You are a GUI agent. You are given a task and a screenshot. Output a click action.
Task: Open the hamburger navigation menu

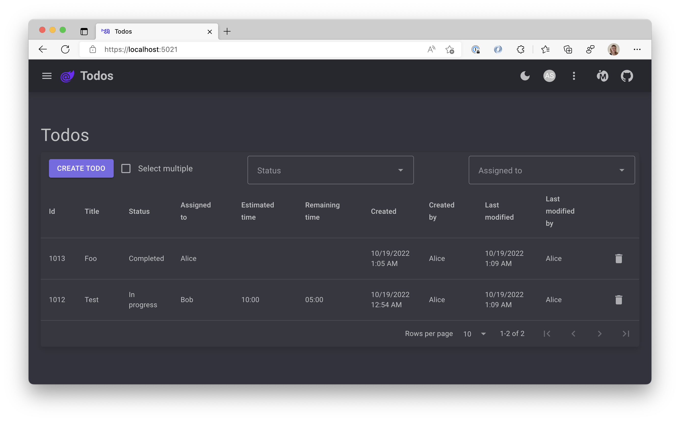point(47,76)
